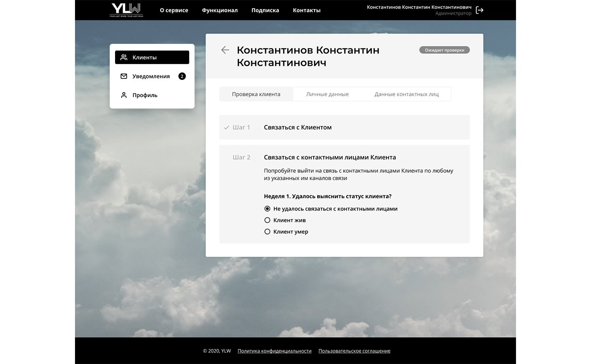
Task: Click the client name heading 'Константинов Константин Константинович'
Action: [x=308, y=56]
